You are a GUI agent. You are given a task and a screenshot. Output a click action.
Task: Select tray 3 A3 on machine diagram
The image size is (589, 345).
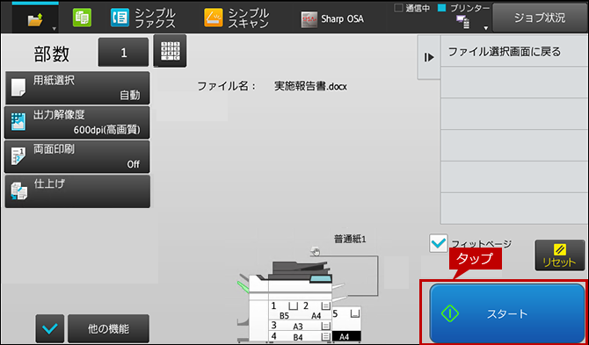point(300,325)
